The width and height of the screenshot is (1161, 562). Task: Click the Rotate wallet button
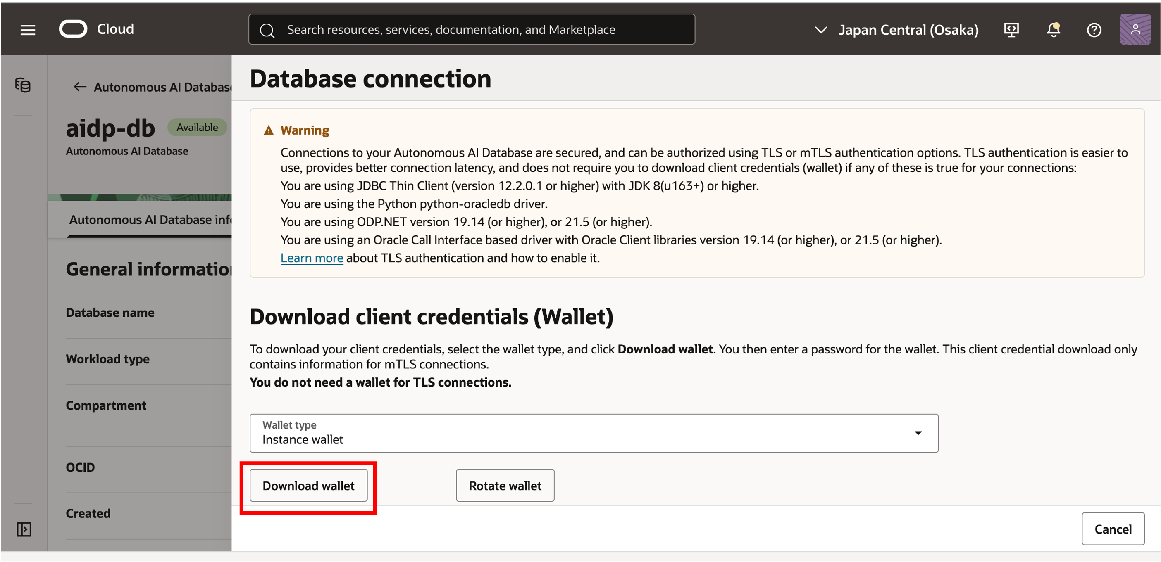tap(505, 486)
